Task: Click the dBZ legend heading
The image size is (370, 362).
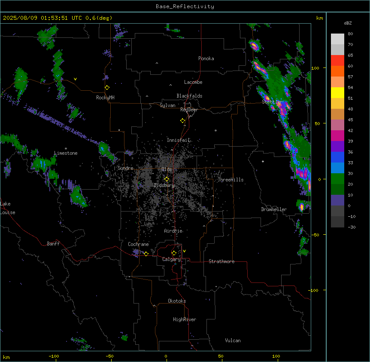Action: click(x=348, y=23)
